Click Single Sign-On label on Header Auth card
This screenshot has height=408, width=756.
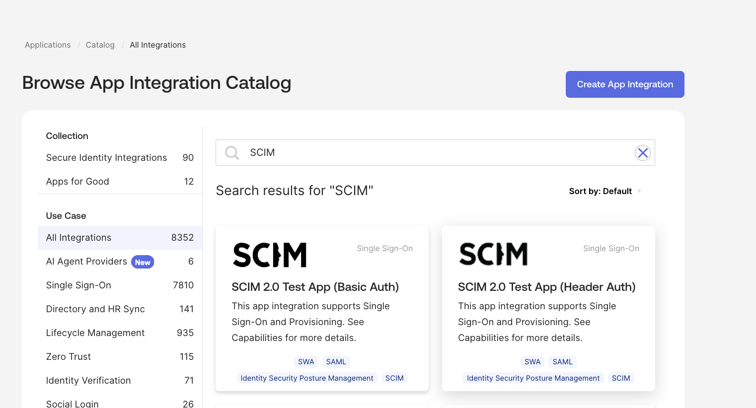click(x=611, y=249)
